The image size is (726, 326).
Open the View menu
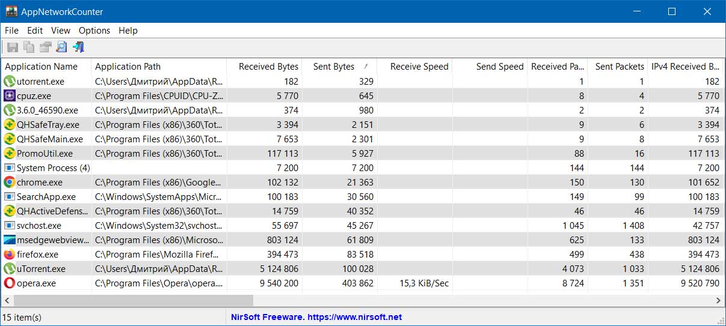(61, 30)
